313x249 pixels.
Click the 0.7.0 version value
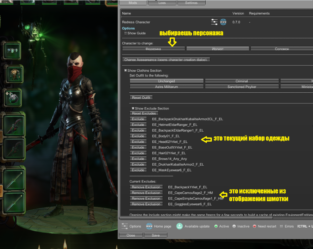click(x=236, y=22)
